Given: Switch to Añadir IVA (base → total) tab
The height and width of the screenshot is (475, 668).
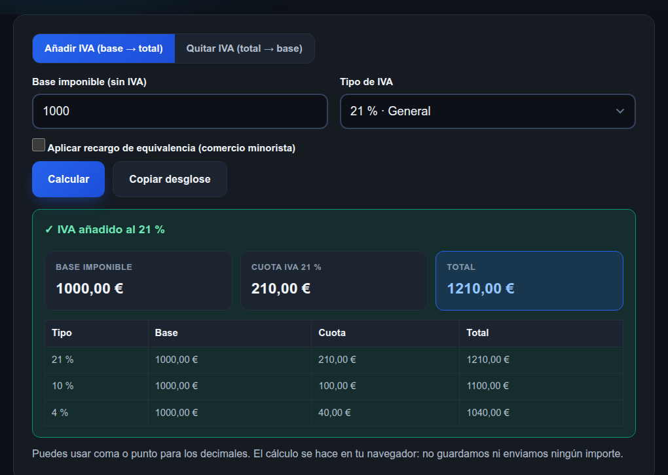Looking at the screenshot, I should click(103, 48).
